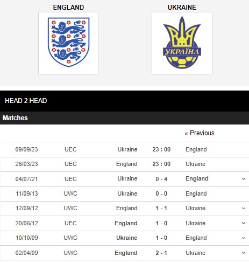Click UEC competition label for 20/06/12
Viewport: 249px width, 263px height.
(x=70, y=223)
